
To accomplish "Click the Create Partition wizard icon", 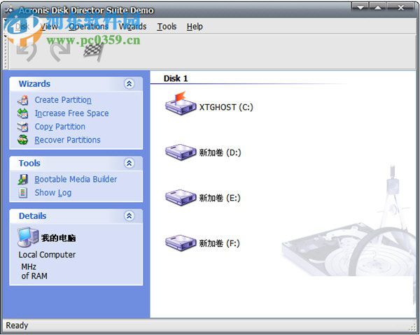I will pyautogui.click(x=23, y=100).
